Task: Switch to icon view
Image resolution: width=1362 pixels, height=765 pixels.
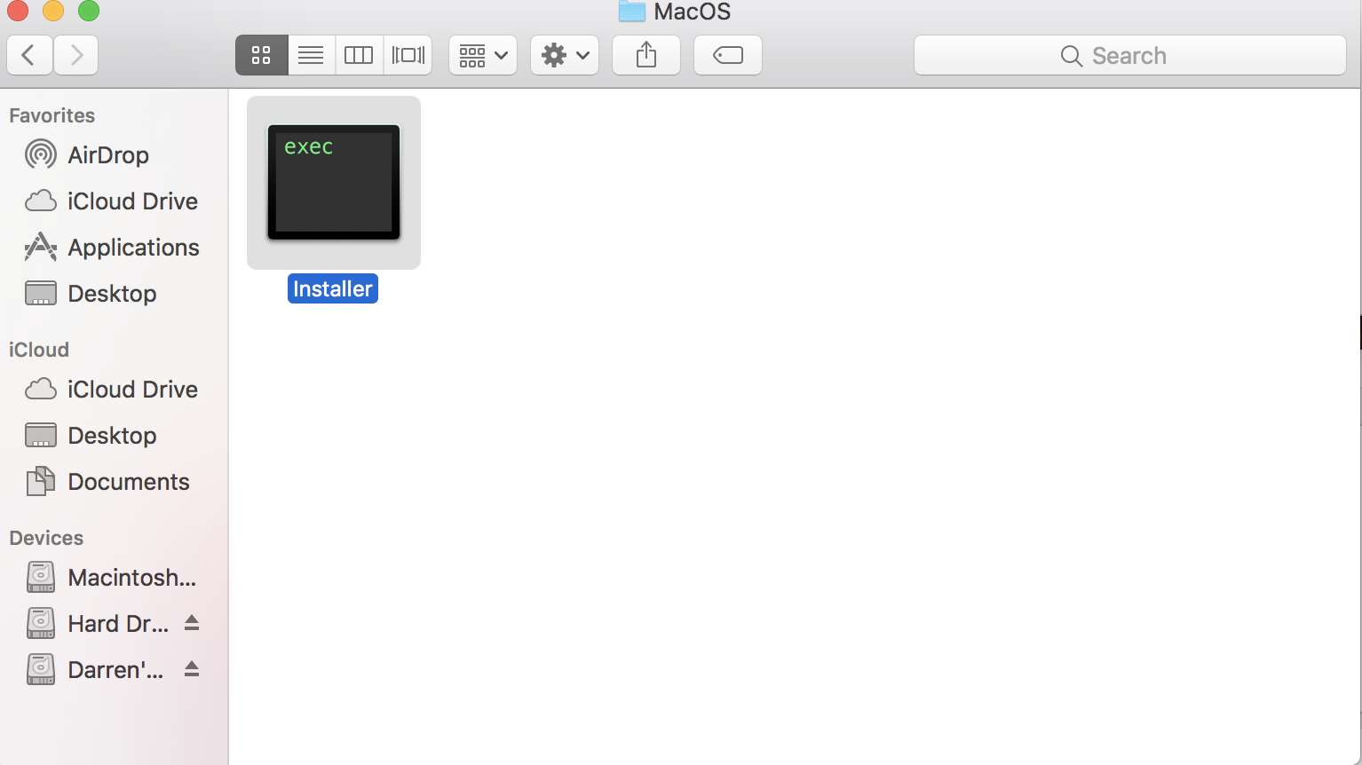Action: point(262,55)
